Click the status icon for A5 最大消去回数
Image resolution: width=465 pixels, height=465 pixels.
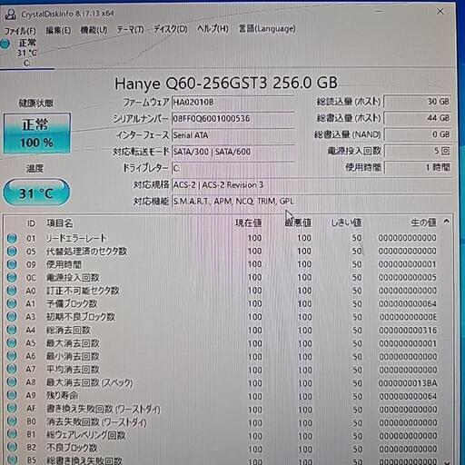coord(12,343)
